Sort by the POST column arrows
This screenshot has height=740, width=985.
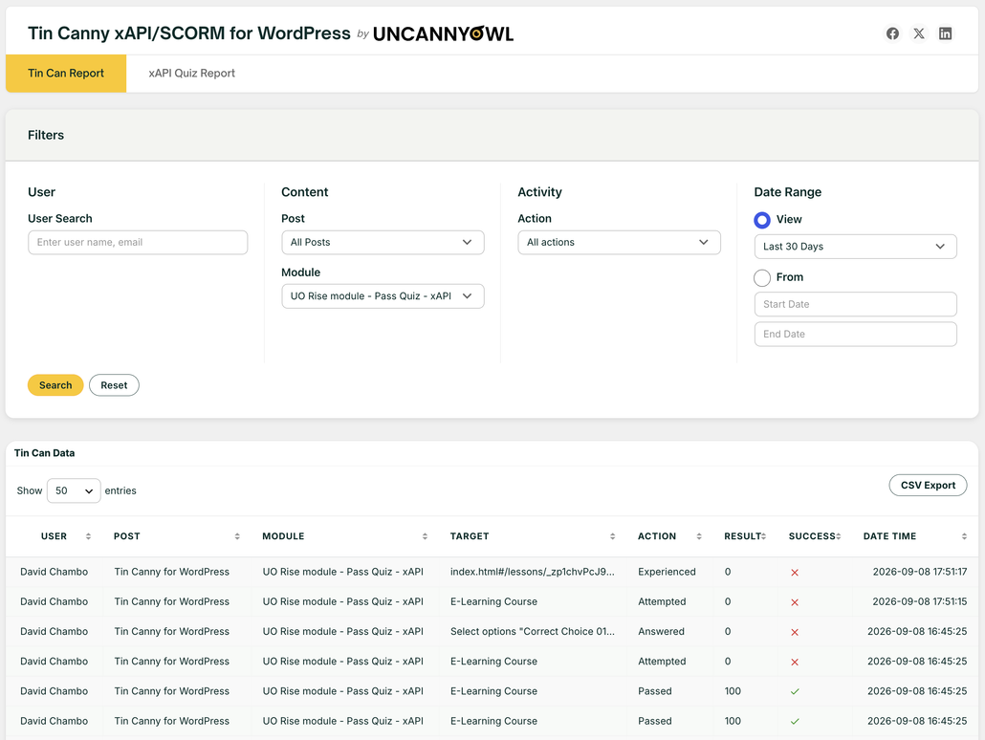point(237,536)
